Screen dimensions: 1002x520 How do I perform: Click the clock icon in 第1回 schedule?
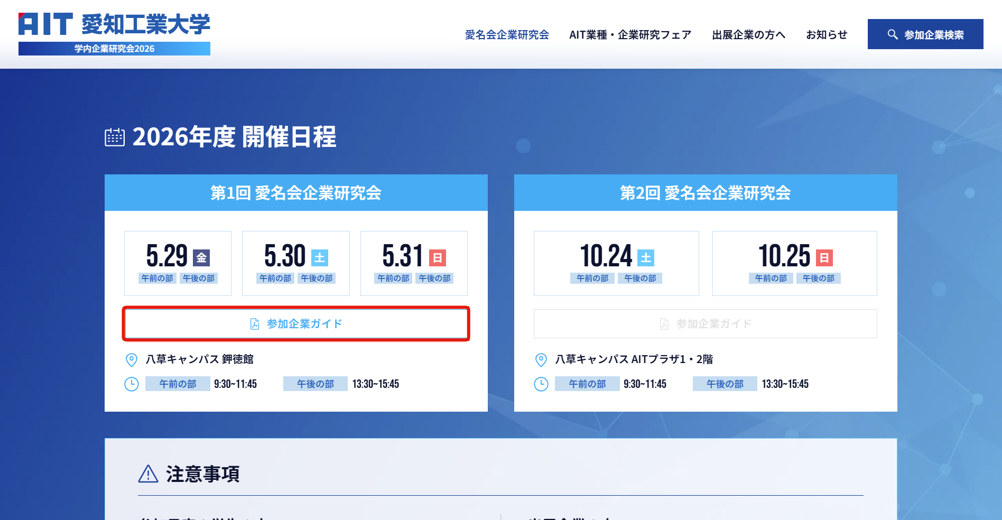coord(131,384)
